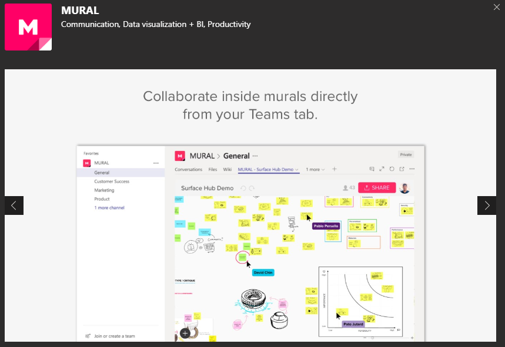Click the General breadcrumb heading
The width and height of the screenshot is (505, 347).
[236, 156]
